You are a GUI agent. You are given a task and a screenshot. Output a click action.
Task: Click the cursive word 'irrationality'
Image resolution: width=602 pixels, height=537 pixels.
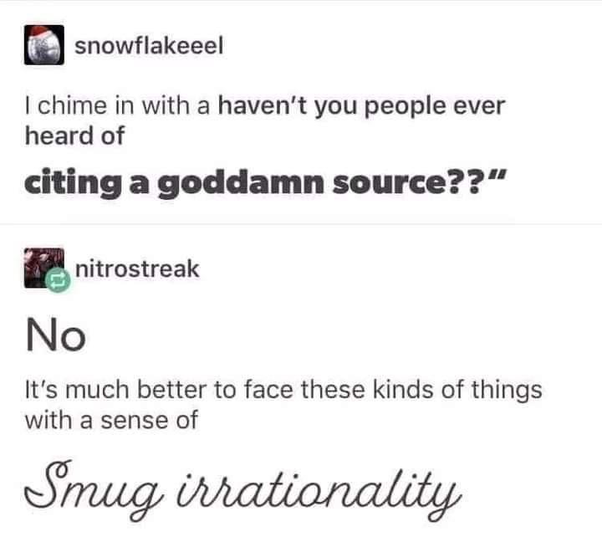(x=319, y=491)
